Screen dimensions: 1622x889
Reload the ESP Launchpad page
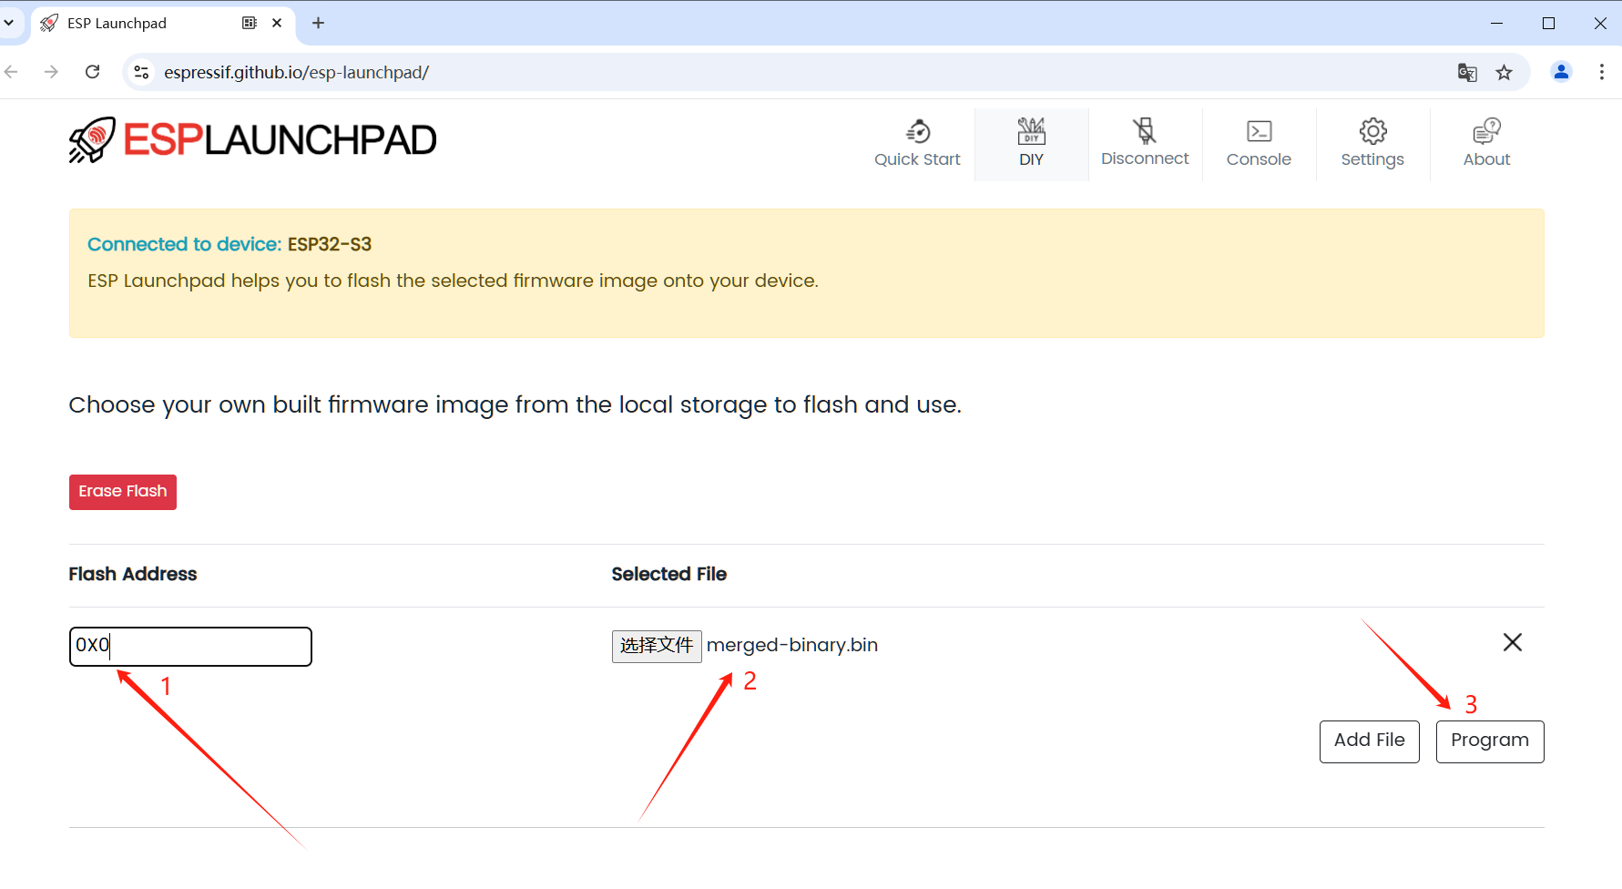[93, 72]
